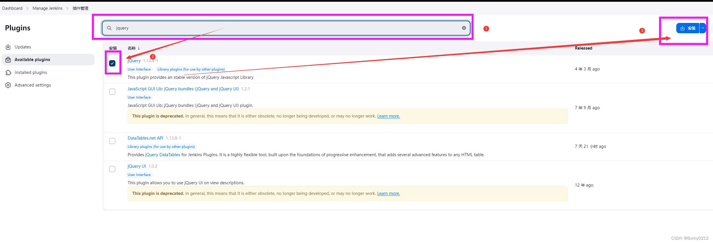Uncheck the jQuery 1.12.4-1 plugin checkbox
Image resolution: width=713 pixels, height=243 pixels.
click(112, 63)
